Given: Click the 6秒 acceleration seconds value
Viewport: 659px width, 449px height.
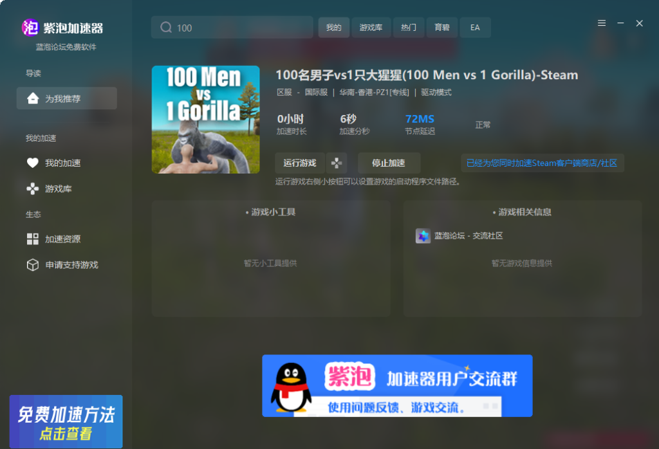Looking at the screenshot, I should coord(348,119).
